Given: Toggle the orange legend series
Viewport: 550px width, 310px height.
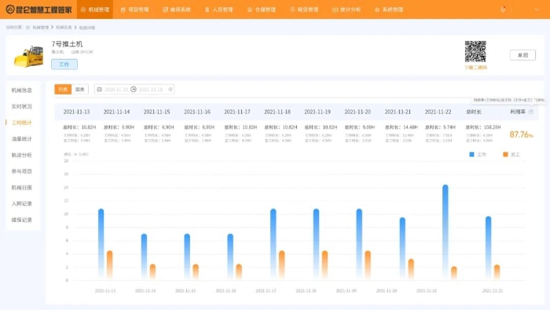Looking at the screenshot, I should (511, 154).
